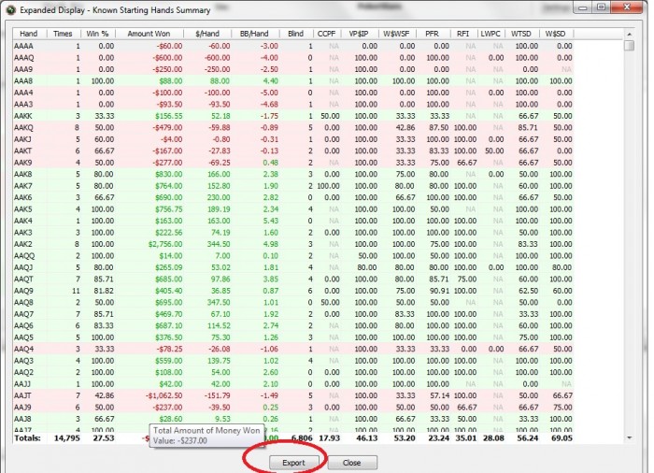654x473 pixels.
Task: Click the $2,756.00 amount won cell
Action: [x=165, y=244]
